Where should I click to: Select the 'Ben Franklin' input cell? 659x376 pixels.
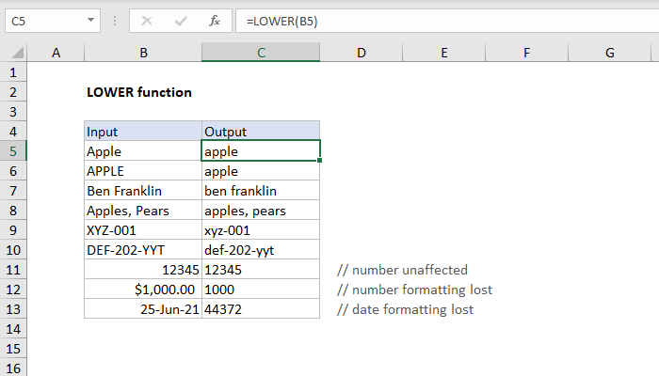(143, 191)
